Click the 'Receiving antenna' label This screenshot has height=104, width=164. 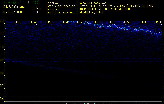60,12
